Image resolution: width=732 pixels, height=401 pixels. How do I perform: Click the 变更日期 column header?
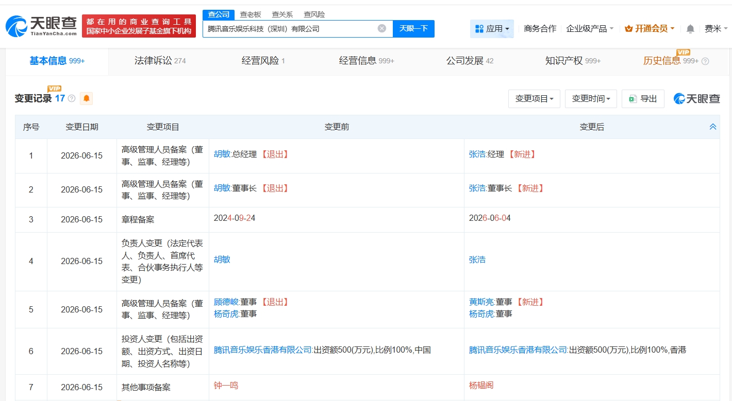82,127
